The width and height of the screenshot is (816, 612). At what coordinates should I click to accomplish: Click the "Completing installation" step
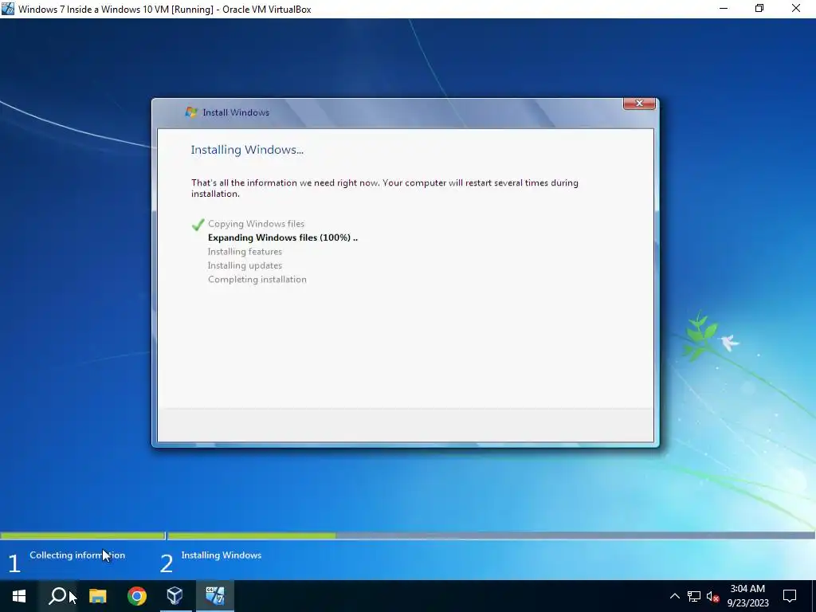[x=257, y=280]
